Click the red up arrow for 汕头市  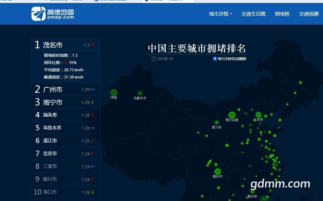pos(92,115)
